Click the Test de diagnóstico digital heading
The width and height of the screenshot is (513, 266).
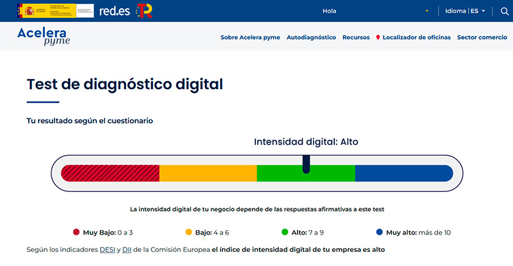pyautogui.click(x=125, y=84)
